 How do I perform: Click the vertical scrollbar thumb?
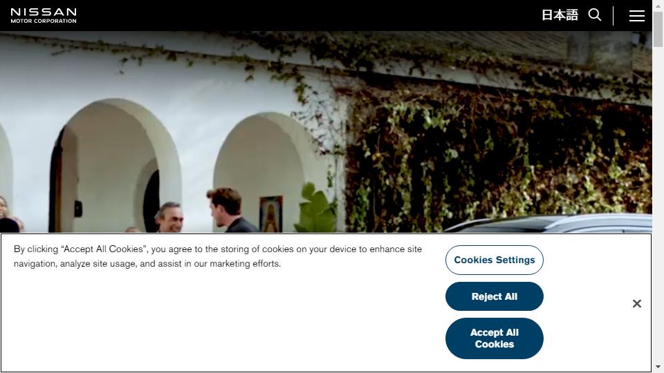[658, 29]
